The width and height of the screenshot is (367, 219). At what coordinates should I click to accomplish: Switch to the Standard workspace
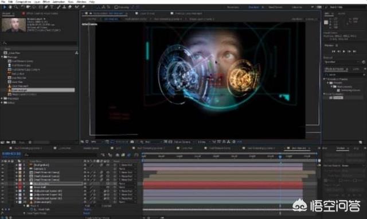point(253,7)
